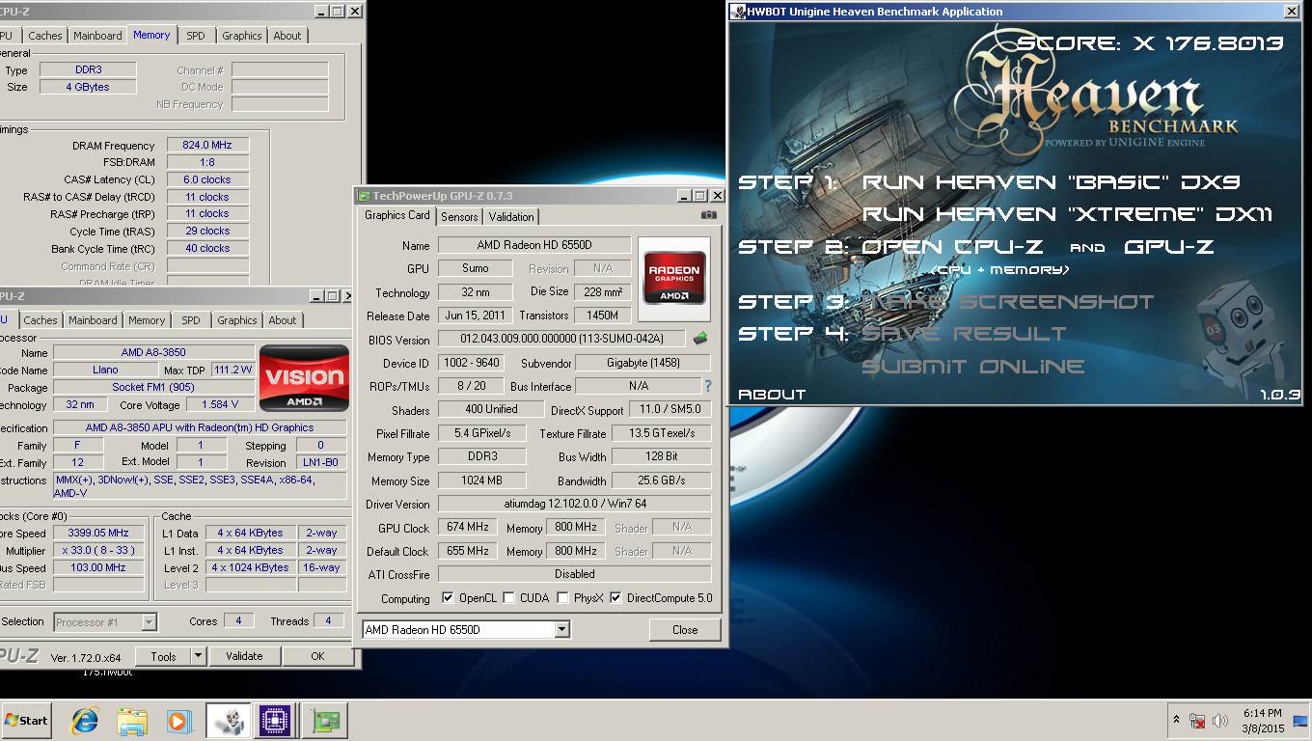Open Caches tab in lower CPU-Z window
The width and height of the screenshot is (1312, 741).
[x=41, y=320]
